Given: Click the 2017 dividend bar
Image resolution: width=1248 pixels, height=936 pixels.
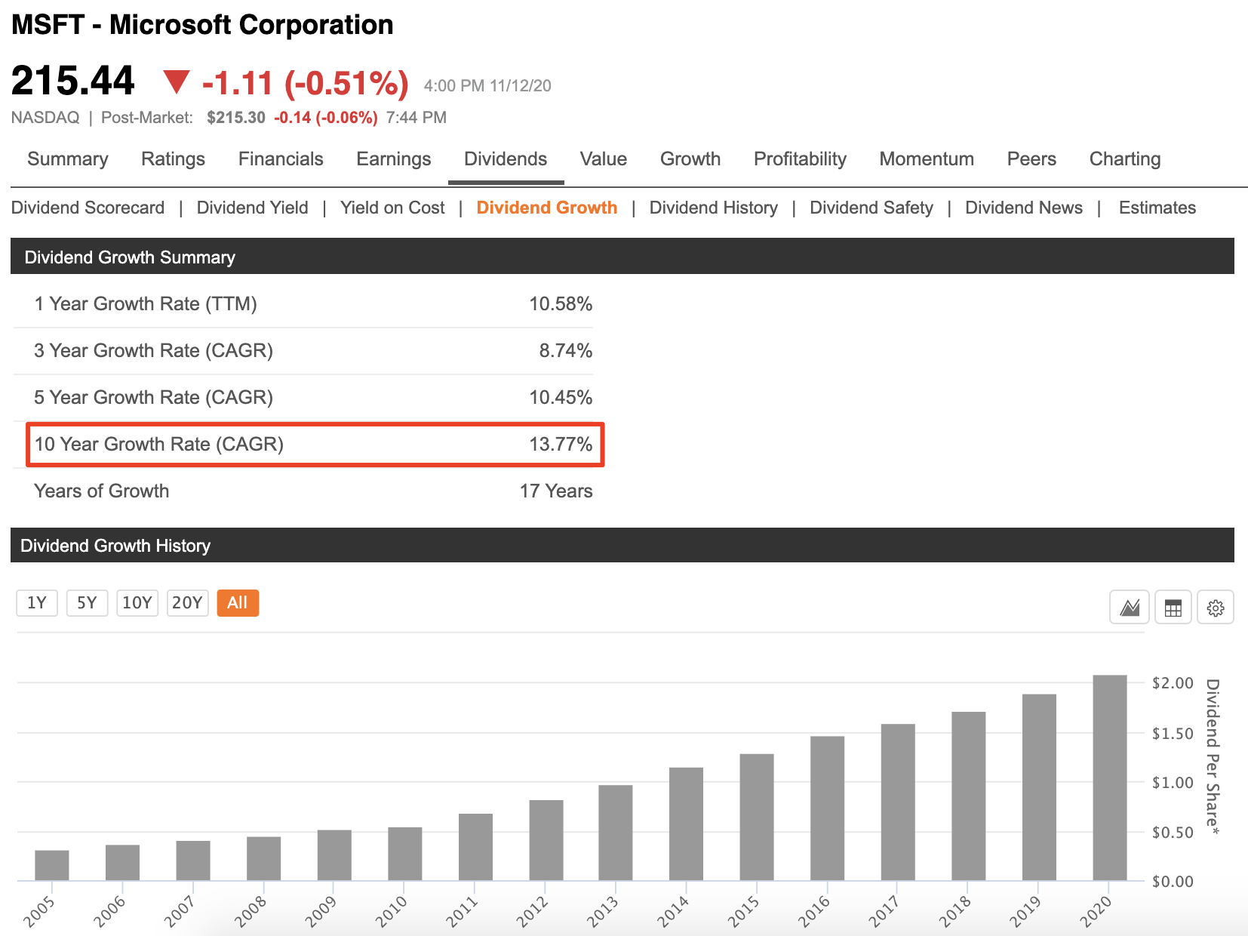Looking at the screenshot, I should point(898,802).
